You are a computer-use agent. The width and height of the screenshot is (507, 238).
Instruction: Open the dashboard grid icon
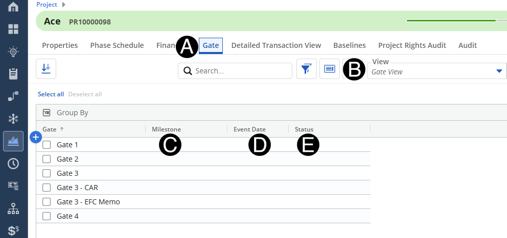[x=13, y=29]
